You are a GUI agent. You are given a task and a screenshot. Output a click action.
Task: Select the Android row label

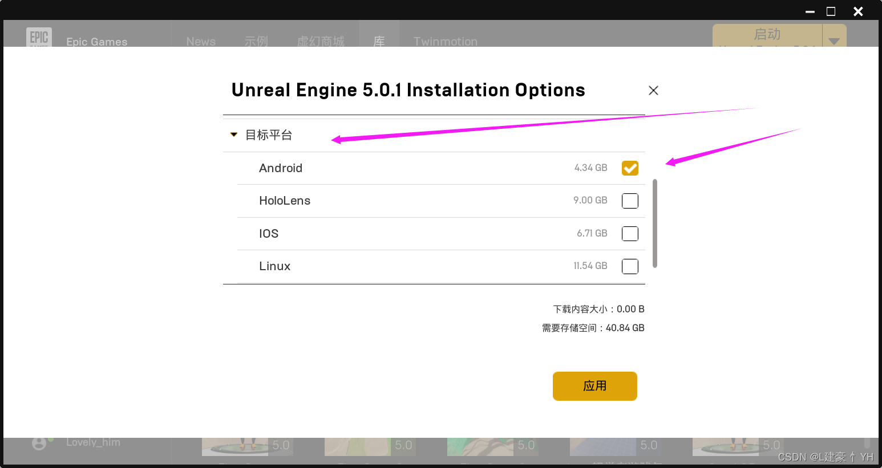[281, 168]
